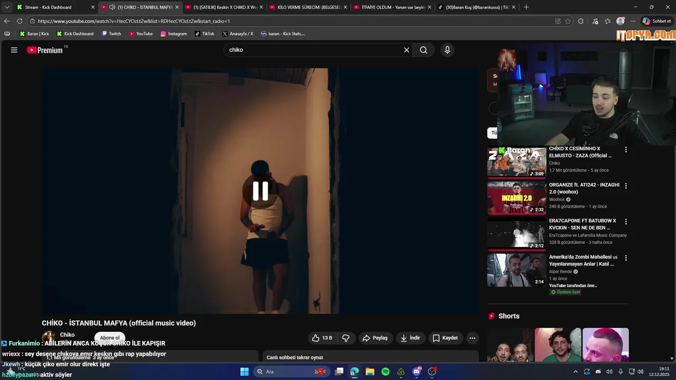Open the Sohbet et Copilot button
676x380 pixels.
(x=656, y=21)
